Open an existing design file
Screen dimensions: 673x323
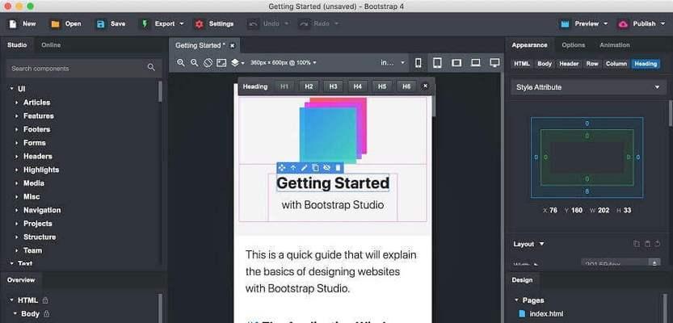pyautogui.click(x=65, y=24)
